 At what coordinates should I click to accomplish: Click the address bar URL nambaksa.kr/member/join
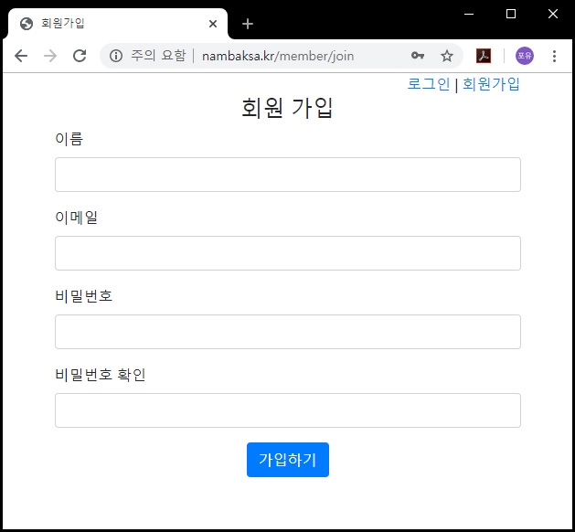click(x=278, y=56)
